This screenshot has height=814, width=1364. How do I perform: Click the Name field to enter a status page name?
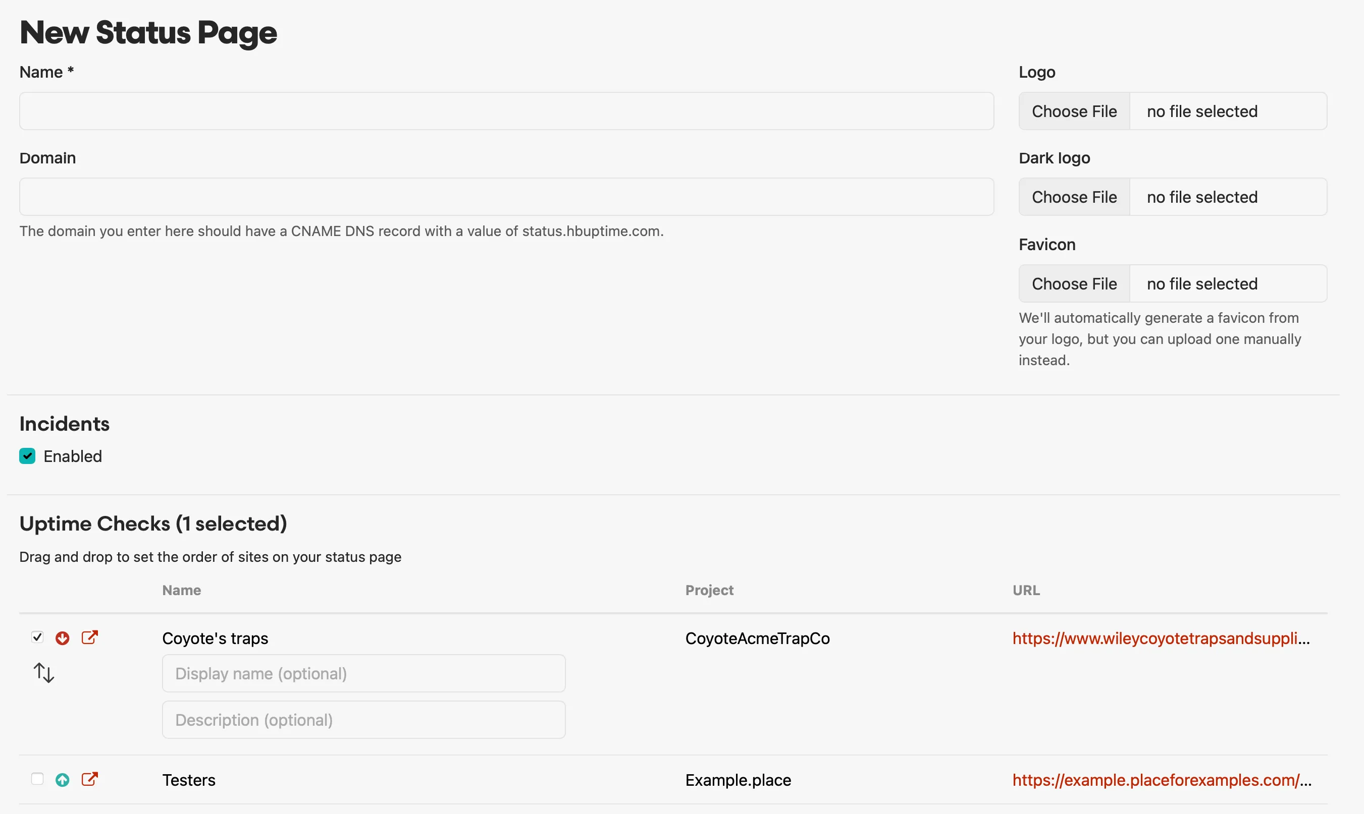(x=505, y=111)
